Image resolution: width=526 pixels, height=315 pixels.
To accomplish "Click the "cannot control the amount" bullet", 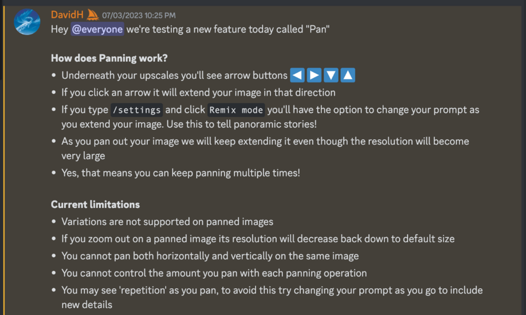I will (x=214, y=273).
